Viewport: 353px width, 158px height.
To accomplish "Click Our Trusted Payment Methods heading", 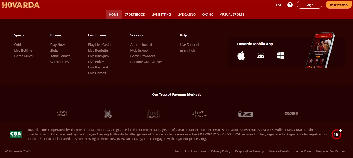I will (x=176, y=94).
